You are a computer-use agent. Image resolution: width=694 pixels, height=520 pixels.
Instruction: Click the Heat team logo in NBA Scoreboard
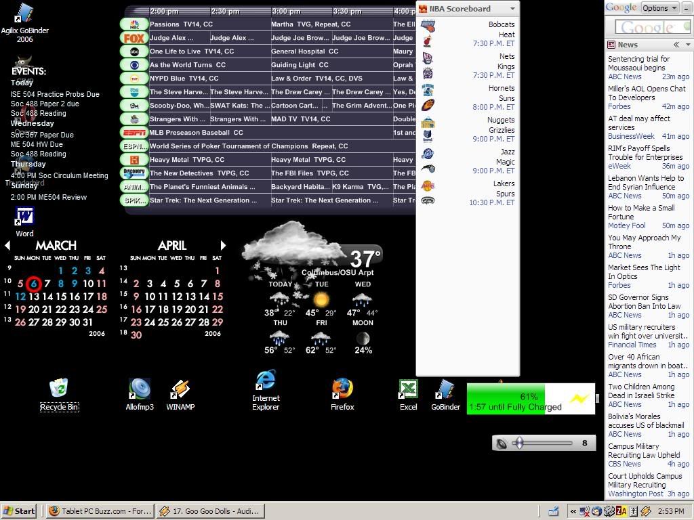428,41
